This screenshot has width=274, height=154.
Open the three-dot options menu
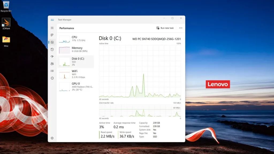[x=181, y=28]
